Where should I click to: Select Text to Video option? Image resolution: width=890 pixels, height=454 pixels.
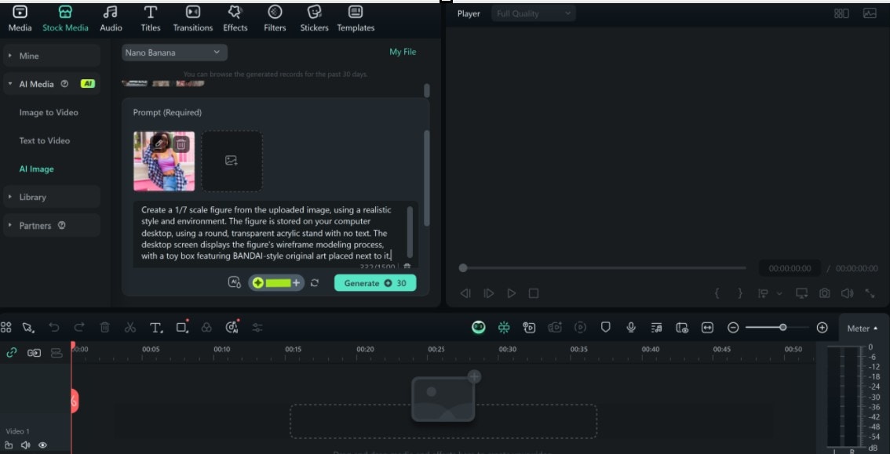pyautogui.click(x=44, y=140)
